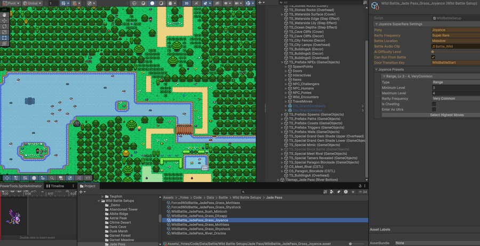Open the Global orientation dropdown
Image resolution: width=480 pixels, height=246 pixels.
click(33, 3)
